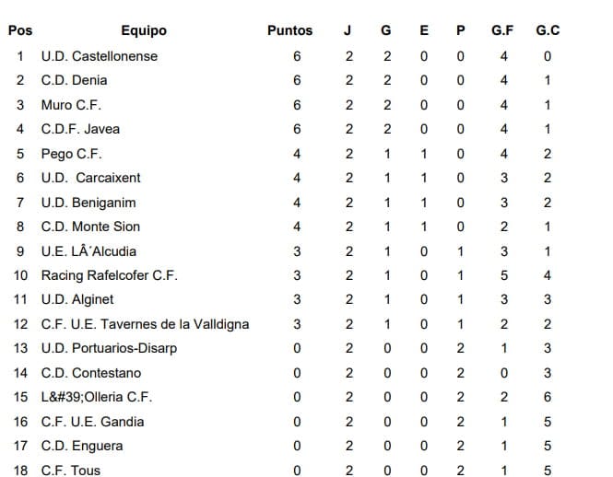This screenshot has height=477, width=613.
Task: Click U.D. Beniganim team name
Action: pos(88,203)
